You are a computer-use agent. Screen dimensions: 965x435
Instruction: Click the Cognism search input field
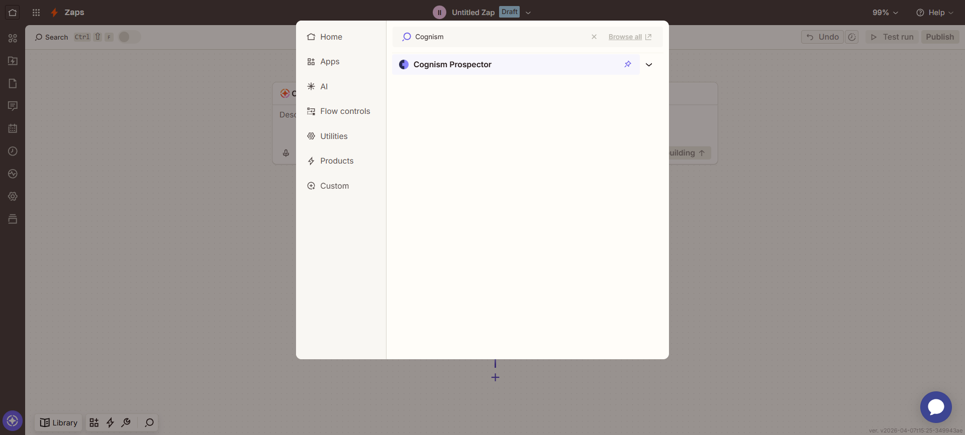point(498,37)
